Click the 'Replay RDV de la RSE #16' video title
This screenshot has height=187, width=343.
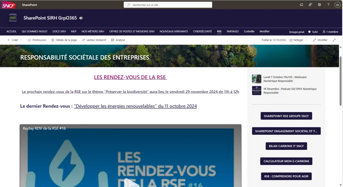click(44, 128)
